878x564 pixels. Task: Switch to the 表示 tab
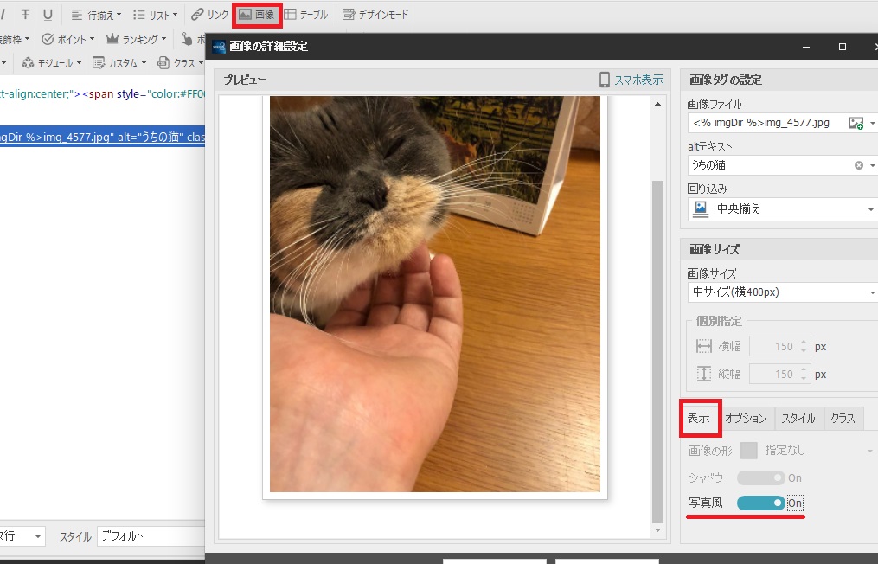pos(700,418)
